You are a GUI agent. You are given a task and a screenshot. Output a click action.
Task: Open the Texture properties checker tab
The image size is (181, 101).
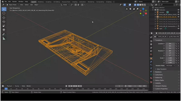point(151,82)
